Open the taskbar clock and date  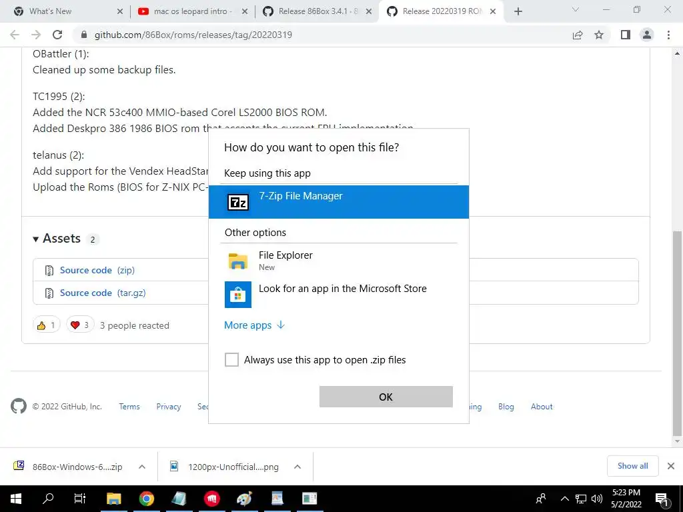click(x=626, y=499)
